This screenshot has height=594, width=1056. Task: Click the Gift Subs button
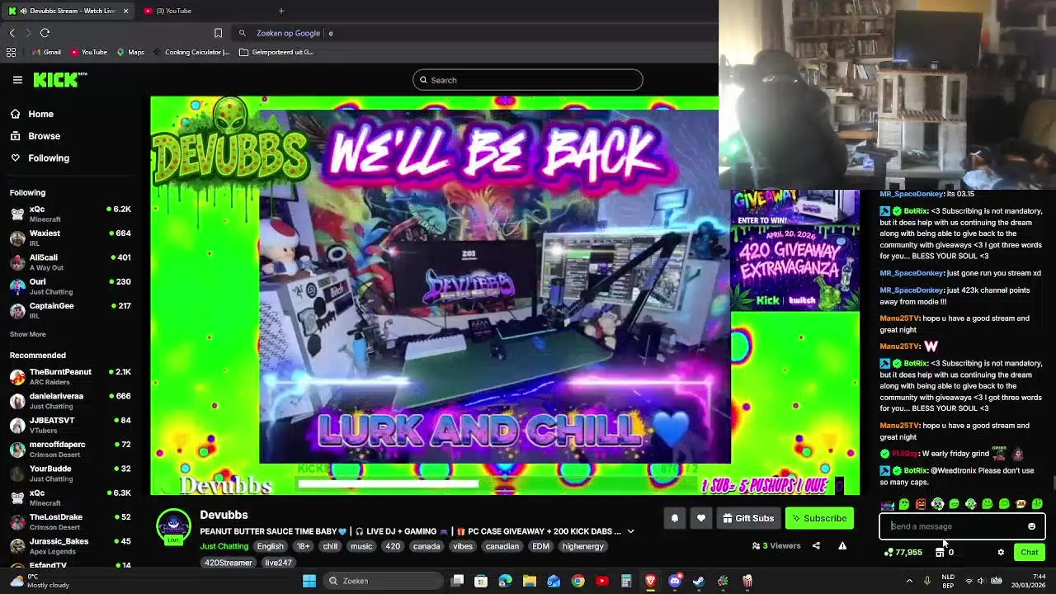(748, 518)
